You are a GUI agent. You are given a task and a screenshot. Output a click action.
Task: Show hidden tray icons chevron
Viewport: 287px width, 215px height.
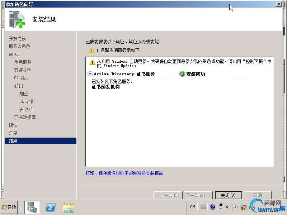coord(227,207)
